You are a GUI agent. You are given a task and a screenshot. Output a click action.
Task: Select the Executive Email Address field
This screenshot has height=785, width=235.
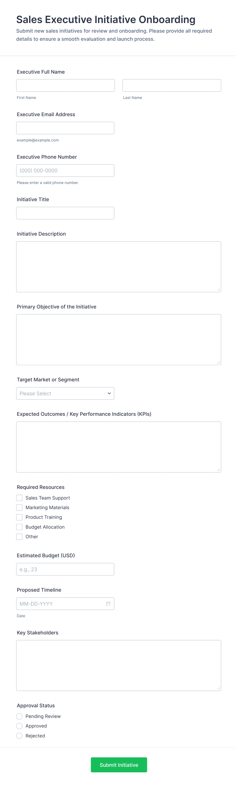(65, 128)
